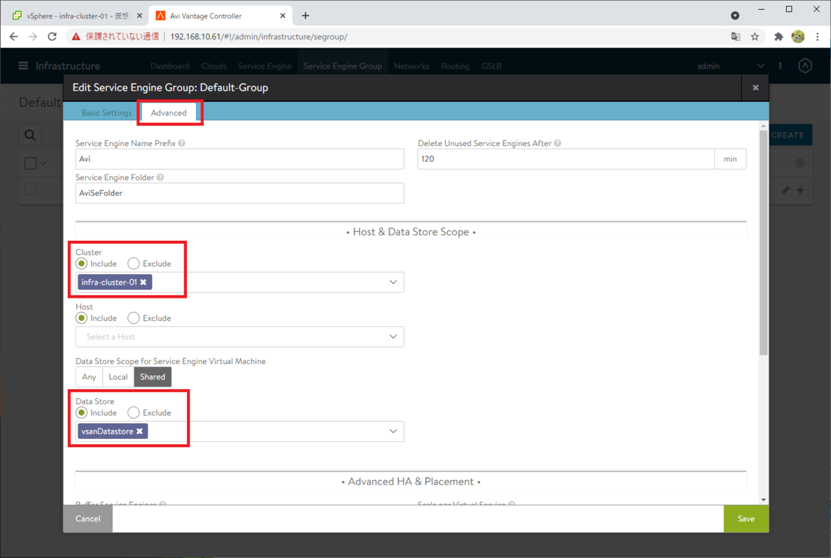The height and width of the screenshot is (558, 831).
Task: Open the vertical dots menu next to admin
Action: pos(780,66)
